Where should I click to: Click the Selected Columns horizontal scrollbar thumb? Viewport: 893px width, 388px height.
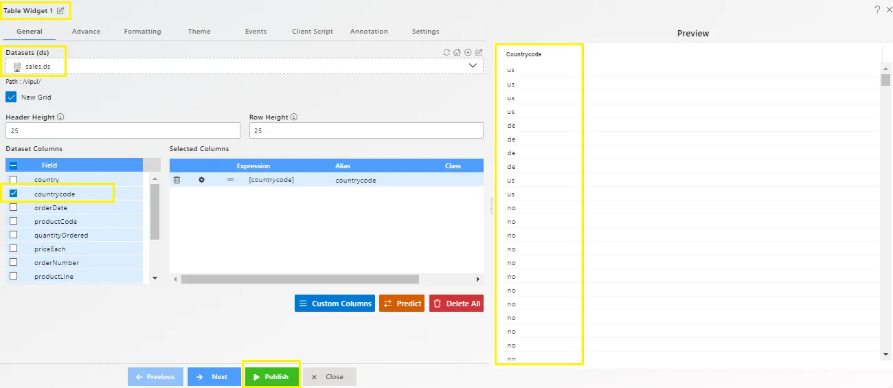pyautogui.click(x=300, y=279)
